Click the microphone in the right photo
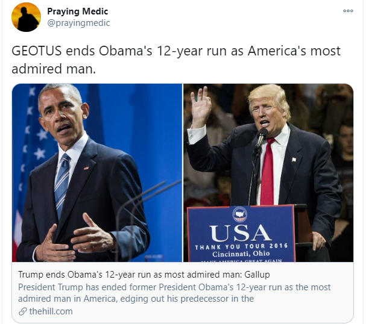The height and width of the screenshot is (324, 366). pyautogui.click(x=260, y=138)
